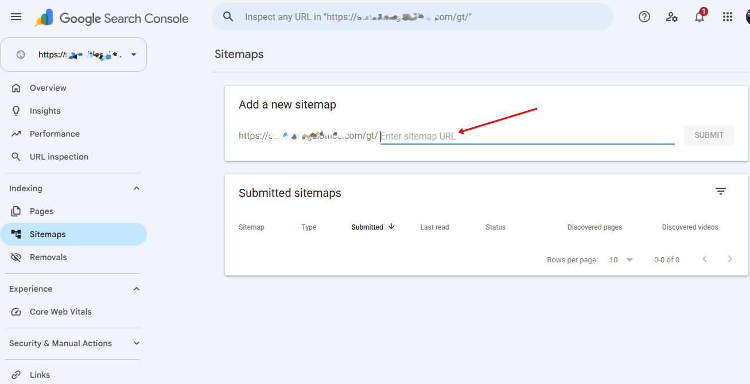The height and width of the screenshot is (384, 750).
Task: Expand Security & Manual Actions section
Action: [x=137, y=343]
